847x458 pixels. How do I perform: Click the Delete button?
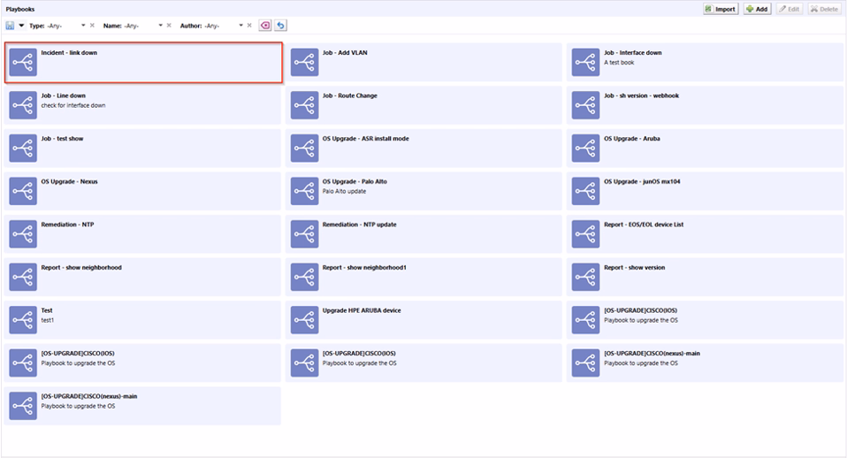824,9
